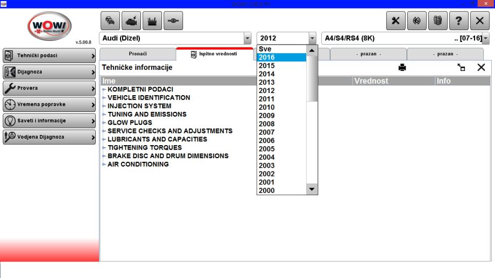Switch to the Pronaći tab
Screen dimensions: 495x278
(x=138, y=54)
